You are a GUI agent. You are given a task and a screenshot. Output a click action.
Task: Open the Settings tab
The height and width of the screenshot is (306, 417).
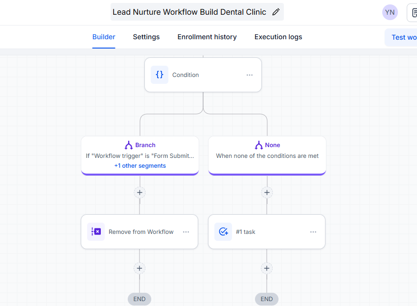point(146,37)
